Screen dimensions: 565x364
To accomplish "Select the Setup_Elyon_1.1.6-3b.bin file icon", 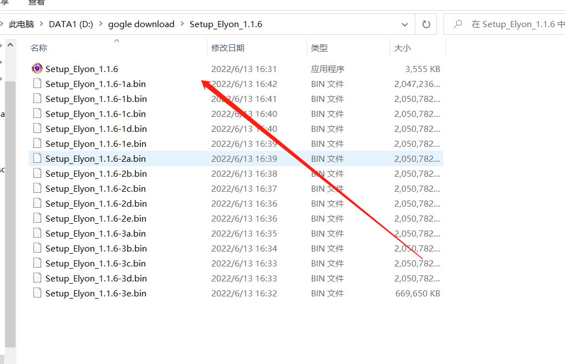I will [x=37, y=248].
